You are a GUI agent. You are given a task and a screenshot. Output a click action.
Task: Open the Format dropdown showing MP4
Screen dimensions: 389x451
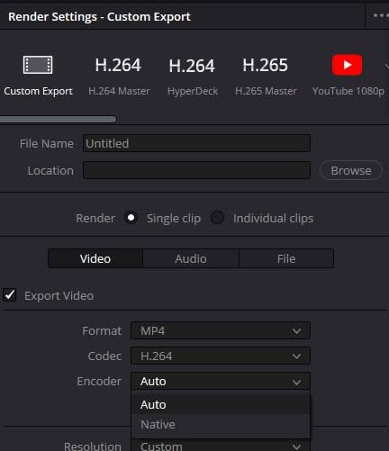tap(221, 330)
